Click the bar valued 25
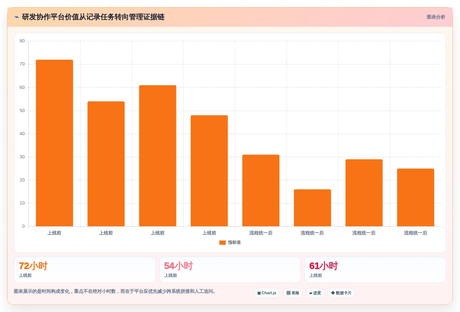 415,197
